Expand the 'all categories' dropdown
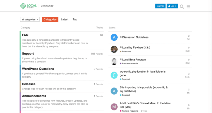This screenshot has width=212, height=113. pos(30,20)
